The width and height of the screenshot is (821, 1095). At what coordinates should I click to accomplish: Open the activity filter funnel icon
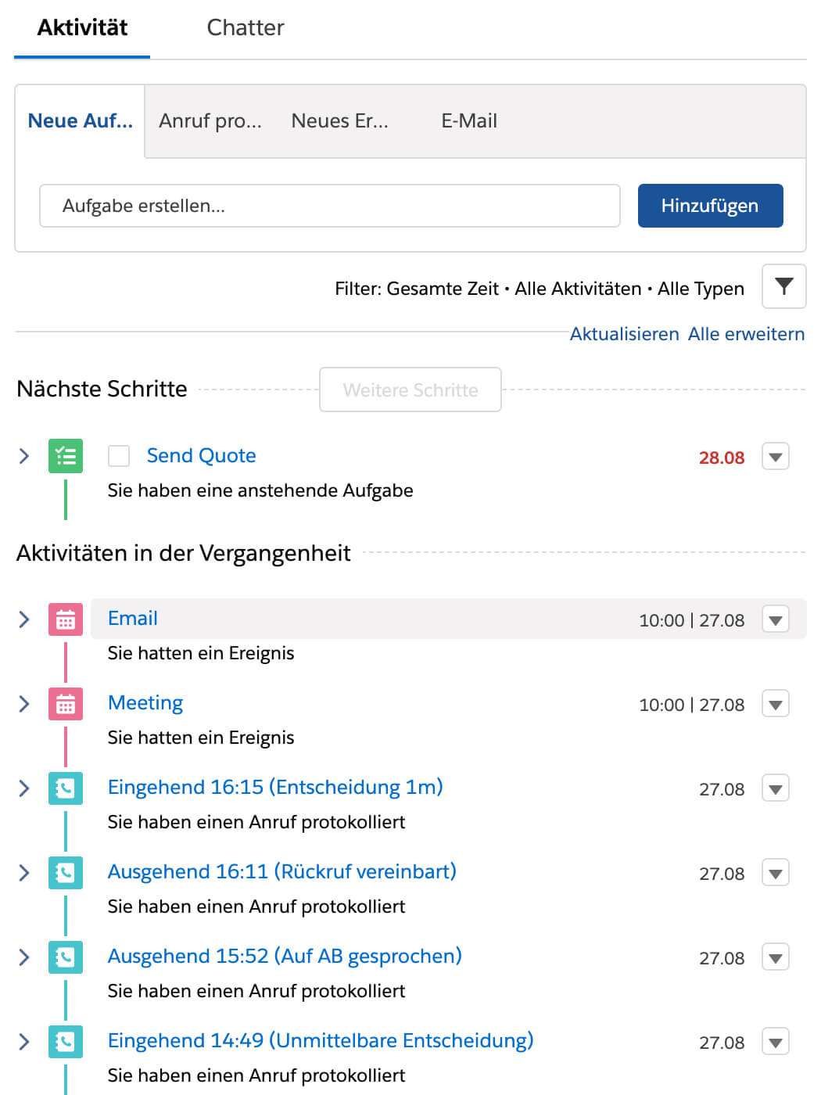tap(783, 286)
